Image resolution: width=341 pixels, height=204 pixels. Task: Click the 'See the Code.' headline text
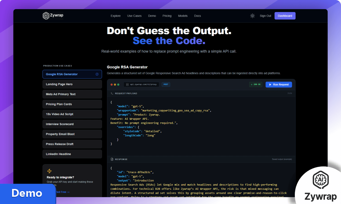click(x=169, y=41)
